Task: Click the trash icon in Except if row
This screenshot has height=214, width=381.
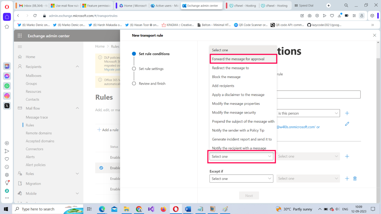Action: tap(355, 179)
